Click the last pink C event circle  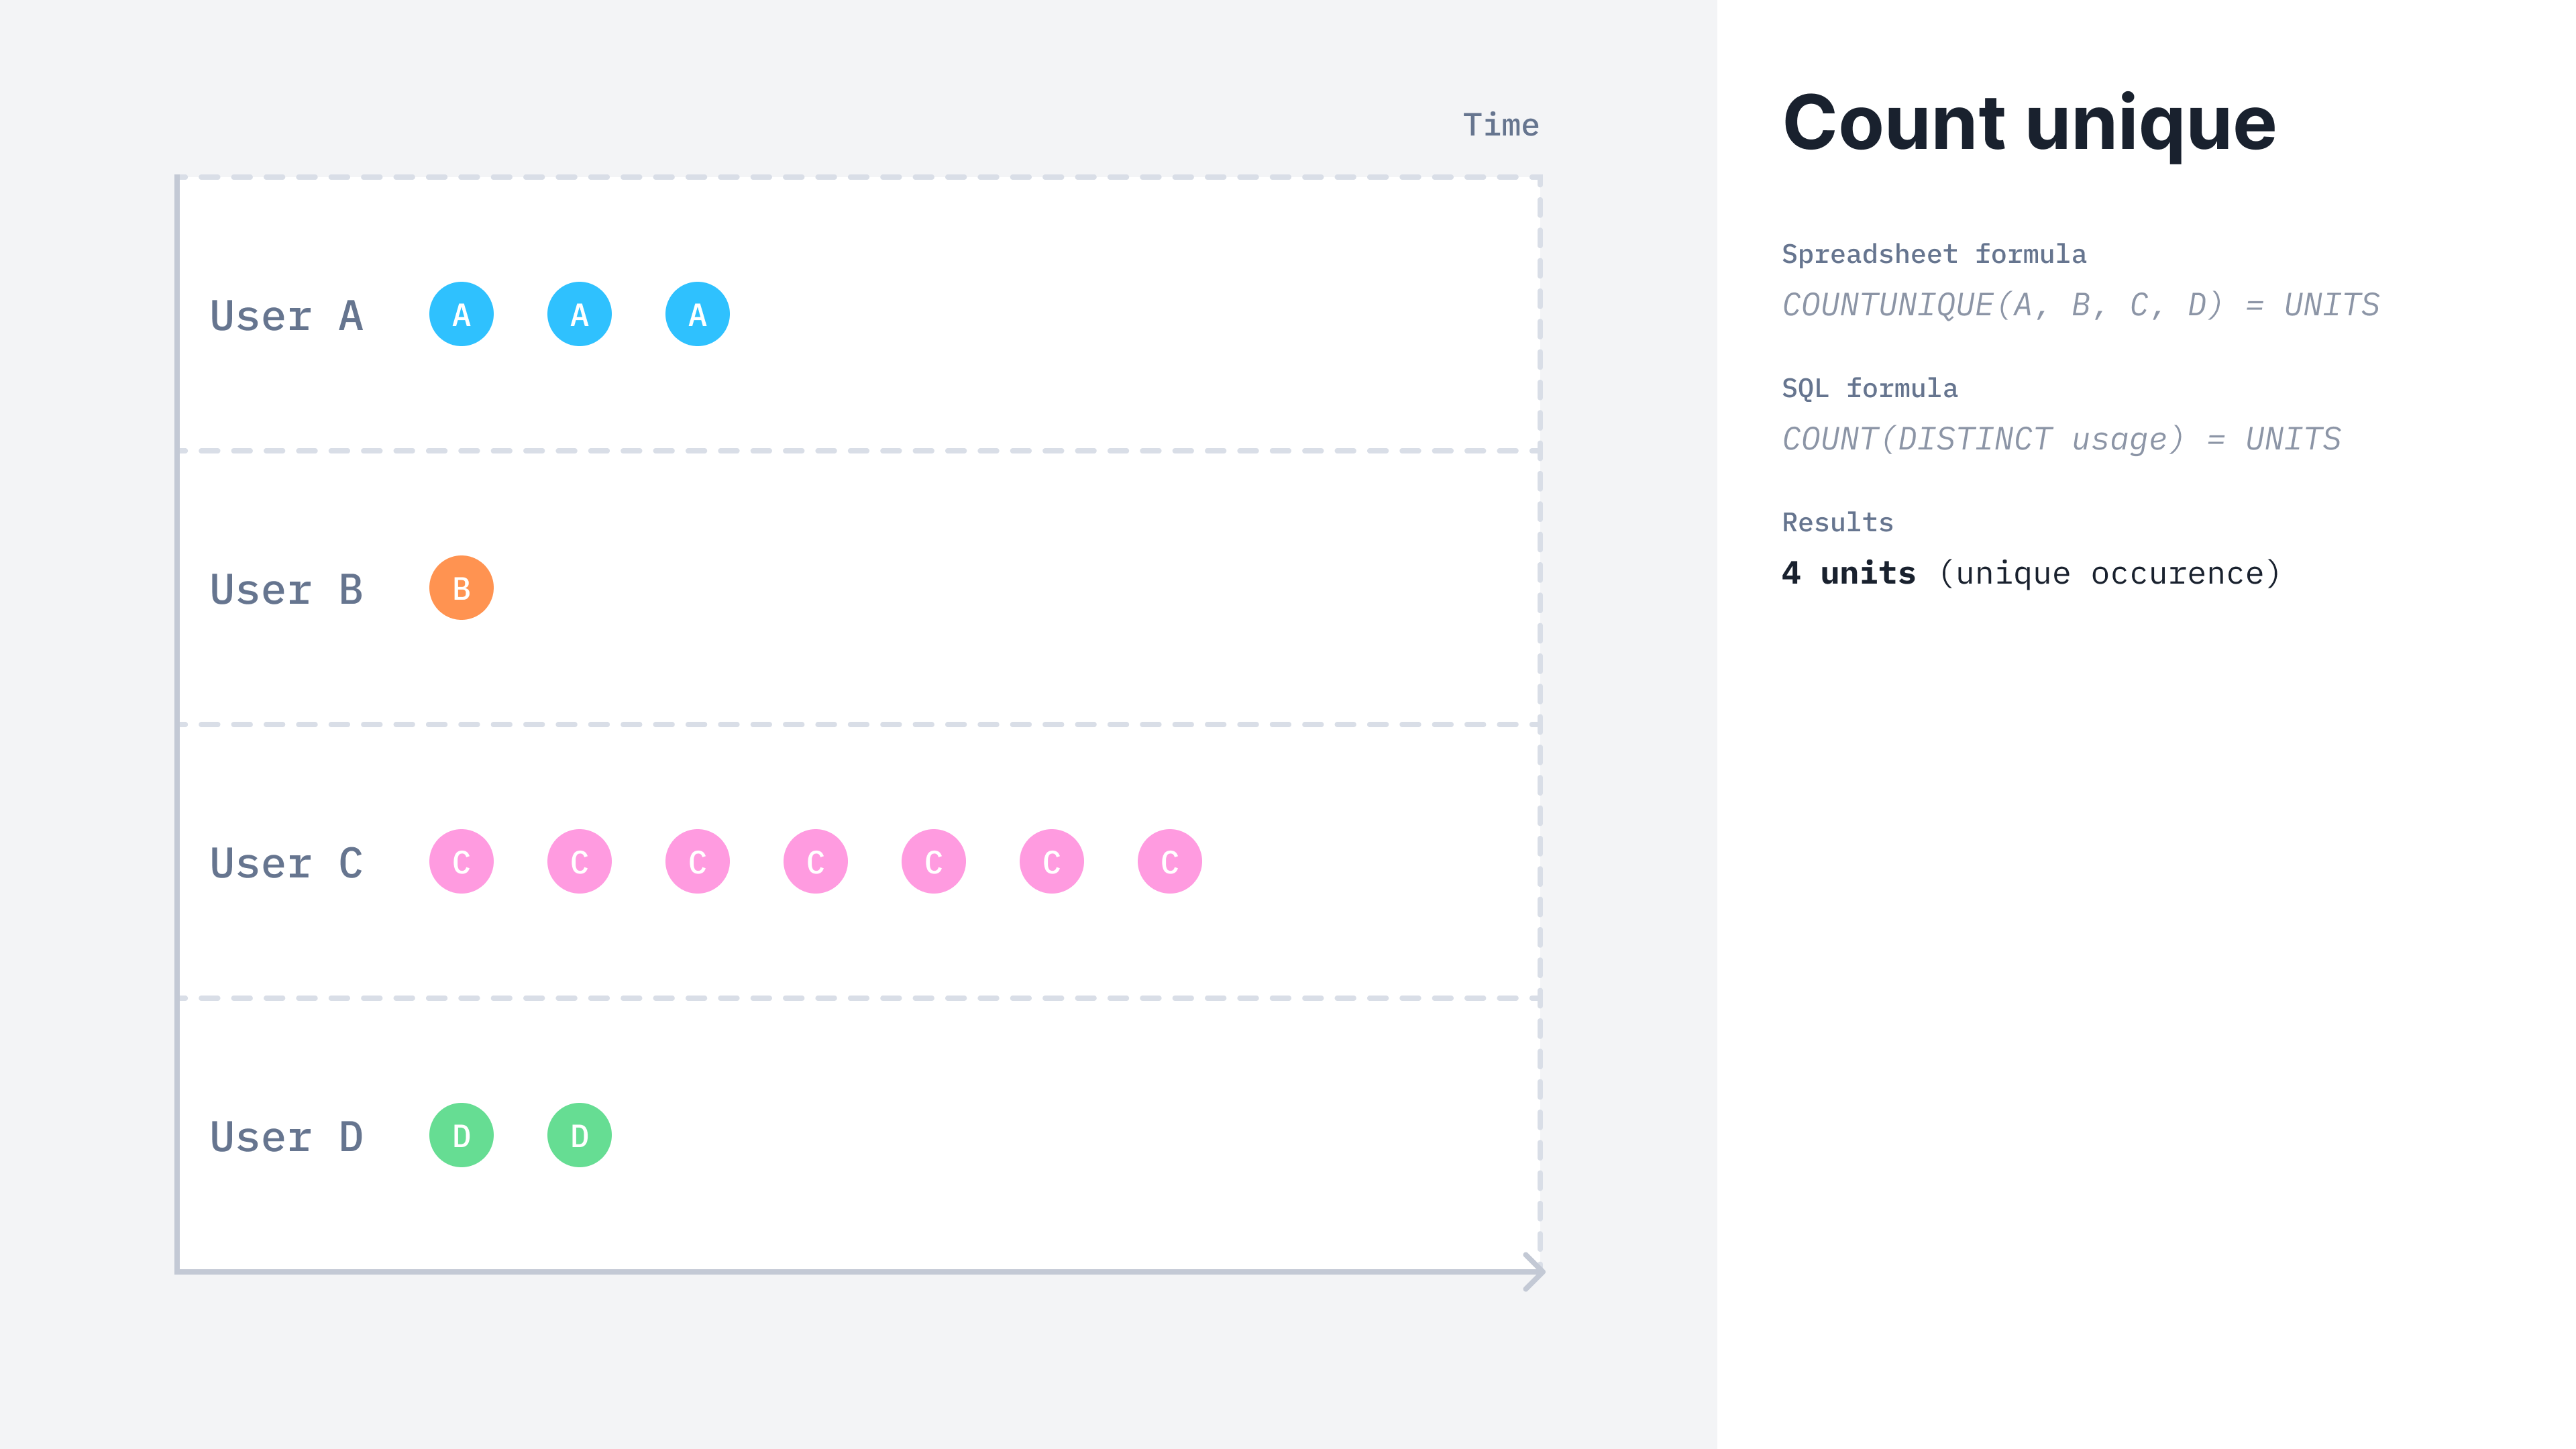(1169, 861)
